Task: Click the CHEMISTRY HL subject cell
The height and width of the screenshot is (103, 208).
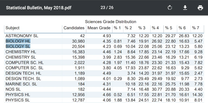Action: [x=21, y=52]
